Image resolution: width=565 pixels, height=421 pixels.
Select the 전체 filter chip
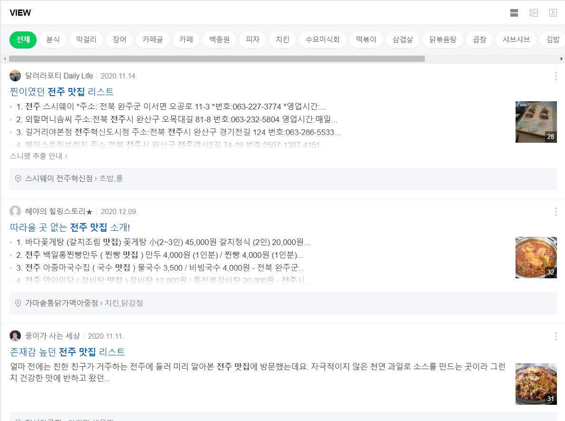pyautogui.click(x=23, y=39)
